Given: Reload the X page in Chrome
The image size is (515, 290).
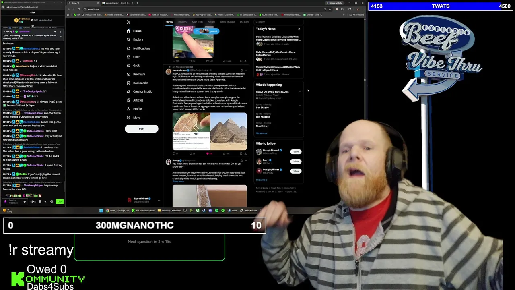Looking at the screenshot, I should pos(78,9).
